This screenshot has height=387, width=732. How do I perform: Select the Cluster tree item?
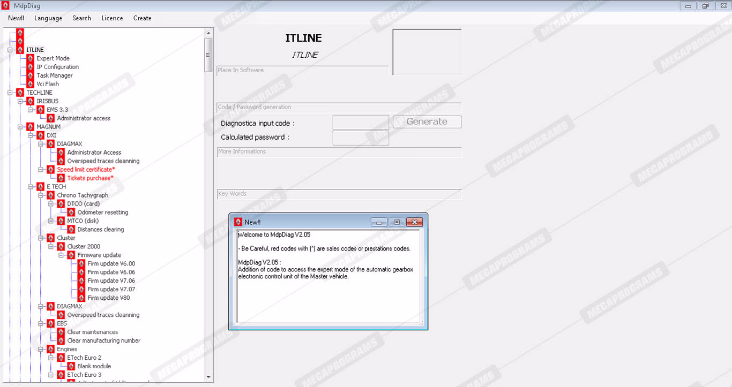66,238
